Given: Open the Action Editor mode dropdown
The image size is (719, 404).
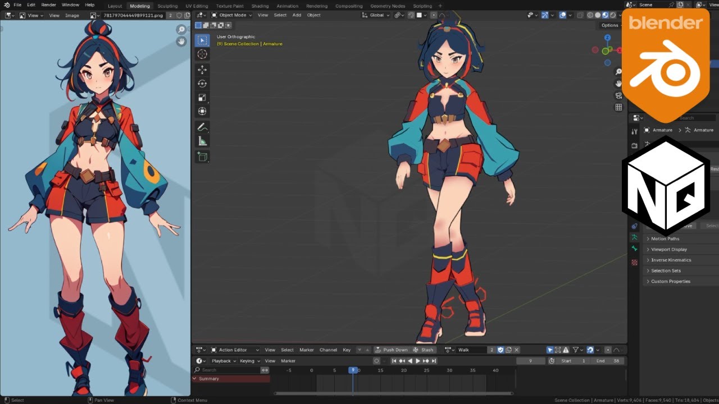Looking at the screenshot, I should click(235, 350).
